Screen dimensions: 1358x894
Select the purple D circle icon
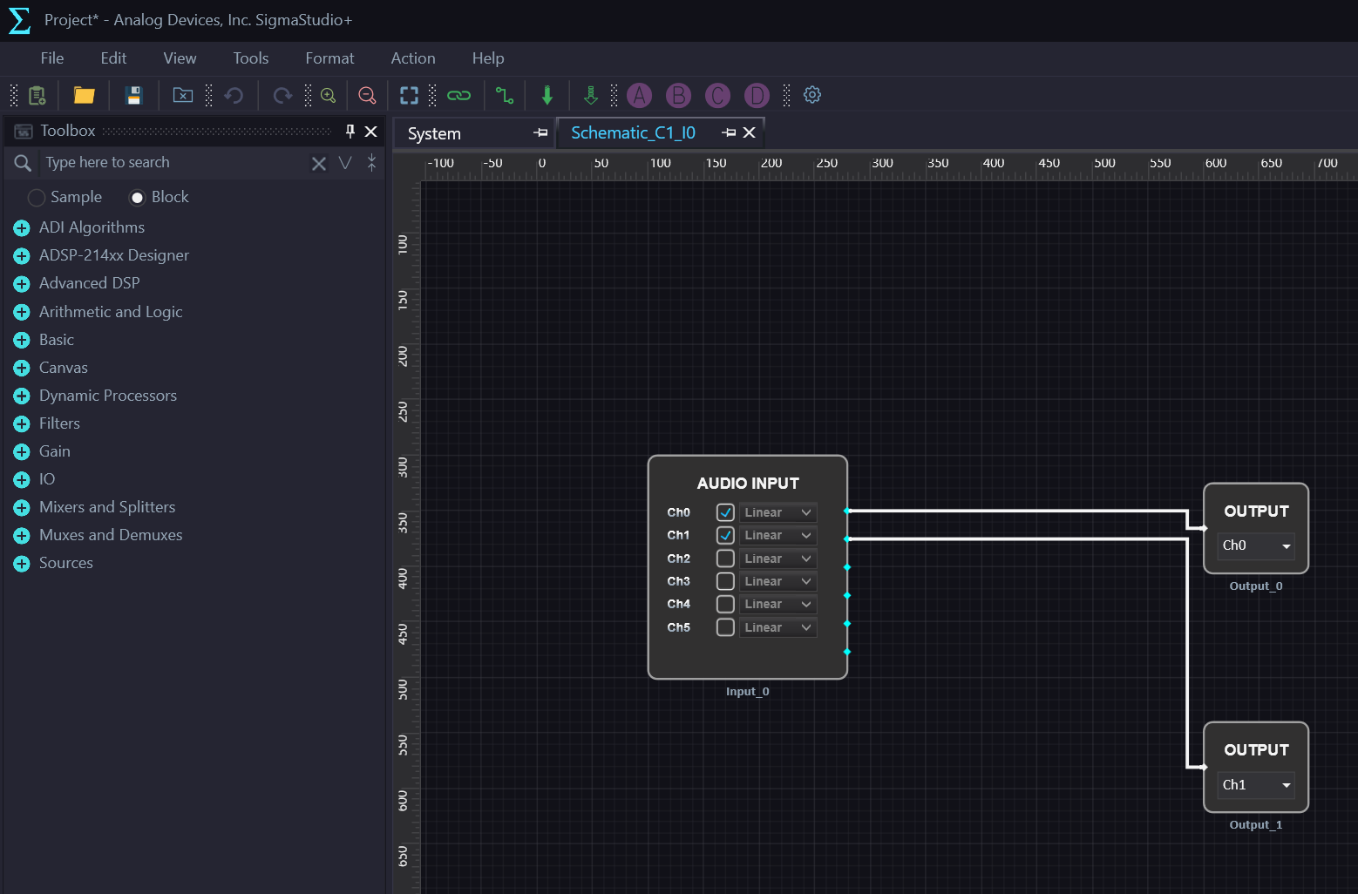(757, 95)
